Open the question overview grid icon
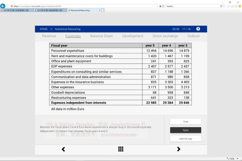242x161 pixels. [x=121, y=149]
